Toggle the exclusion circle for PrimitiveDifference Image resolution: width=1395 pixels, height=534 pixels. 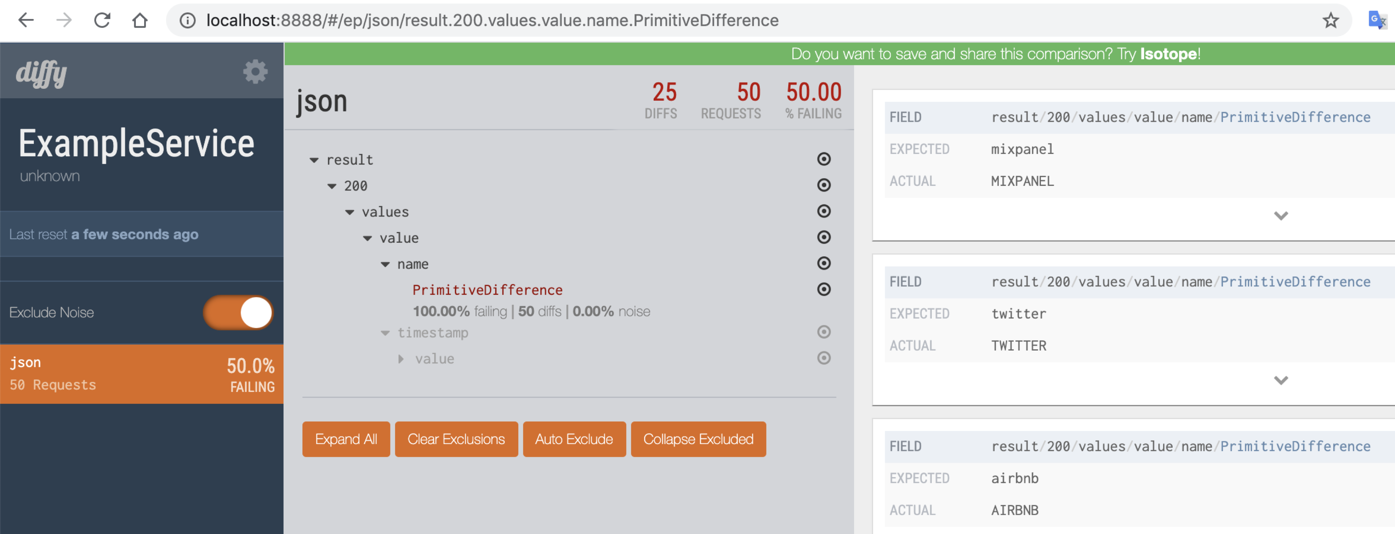[x=823, y=289]
